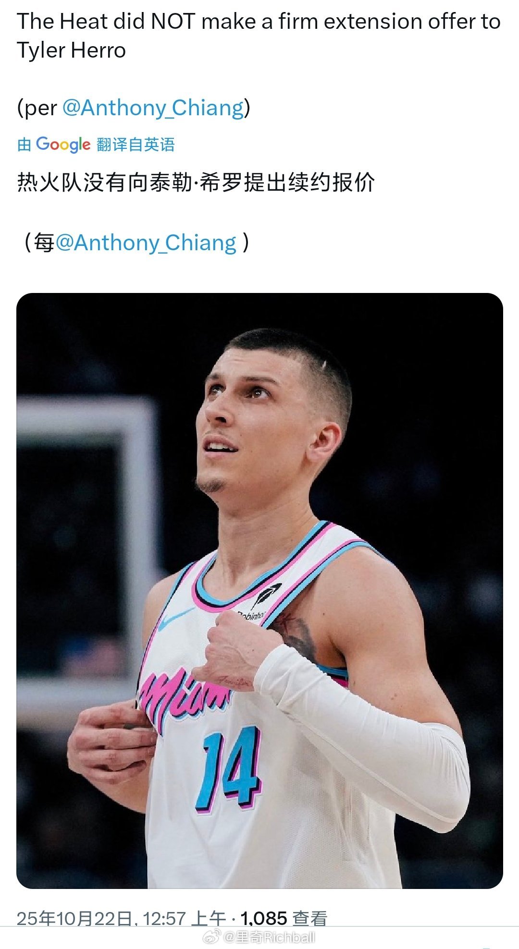Tap the 由 character before Google logo

[x=24, y=144]
